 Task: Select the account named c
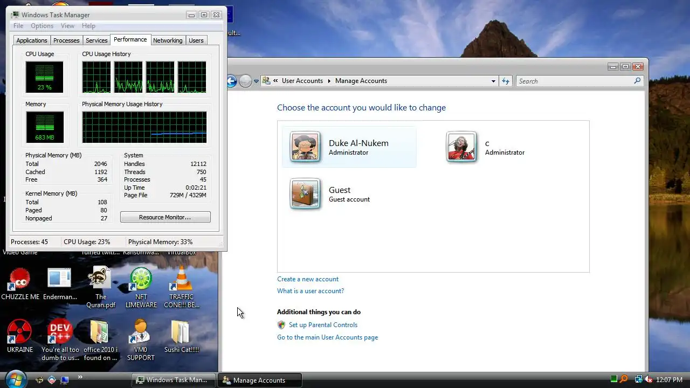pyautogui.click(x=505, y=147)
